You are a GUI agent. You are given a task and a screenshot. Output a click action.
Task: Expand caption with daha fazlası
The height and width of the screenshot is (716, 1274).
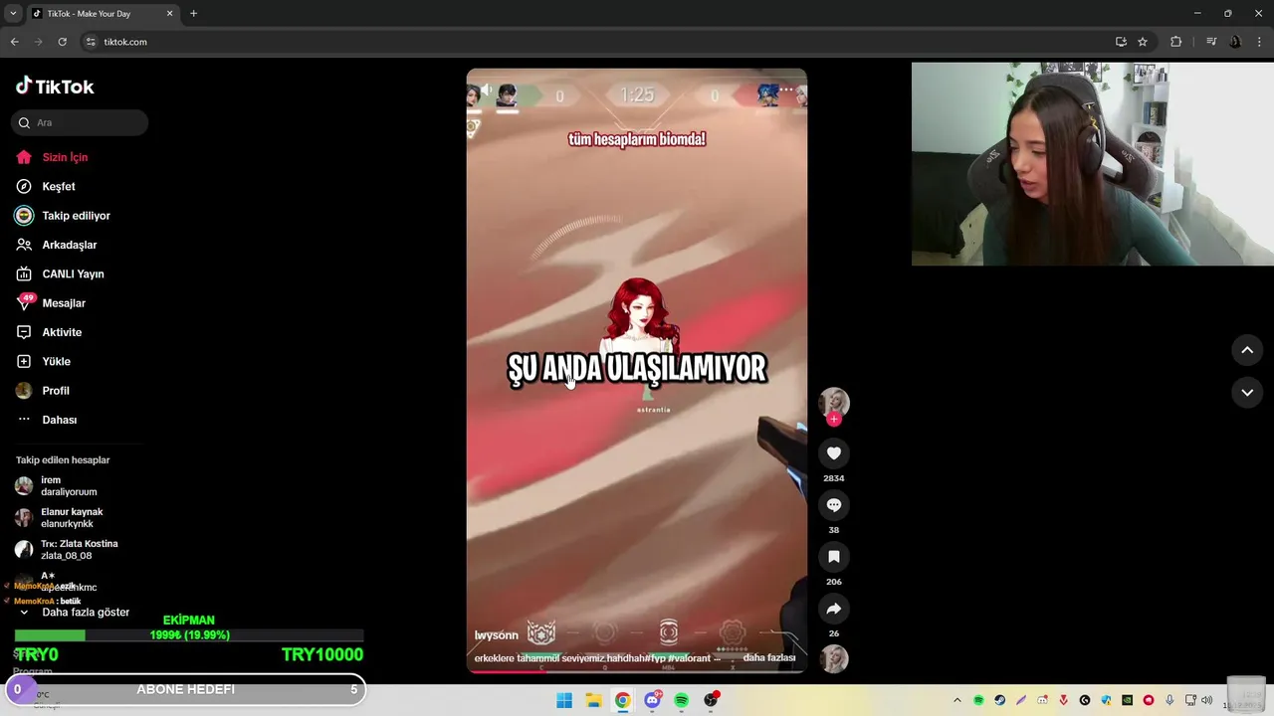point(769,658)
